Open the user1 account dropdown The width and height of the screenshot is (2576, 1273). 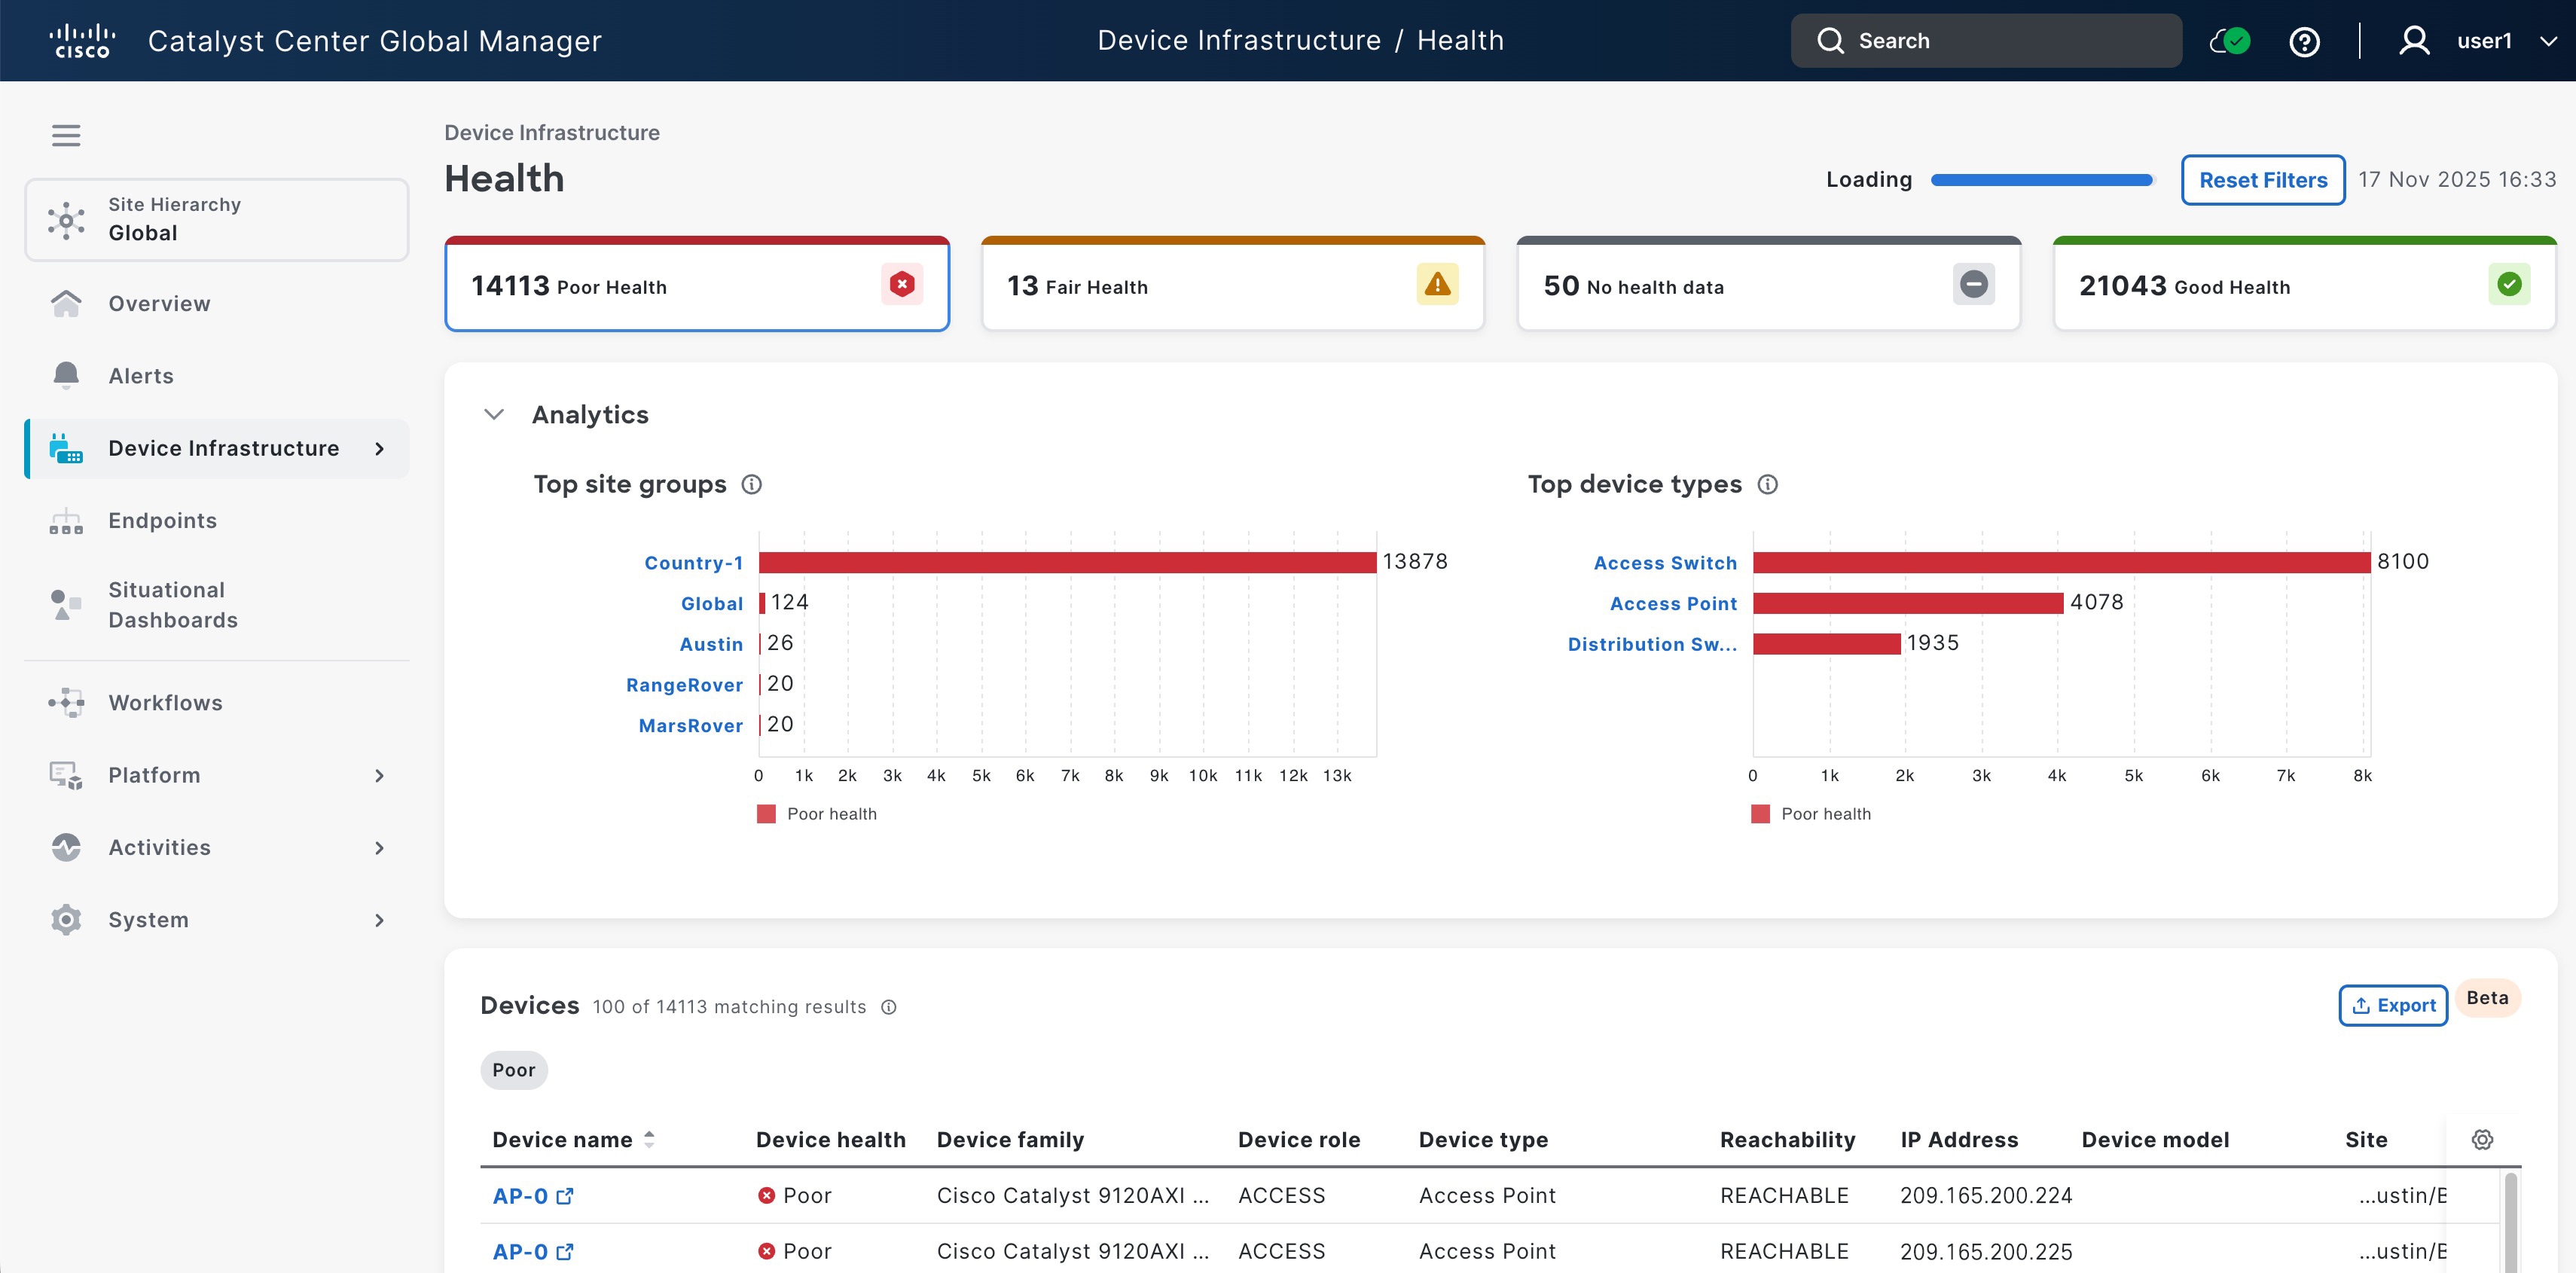2548,41
